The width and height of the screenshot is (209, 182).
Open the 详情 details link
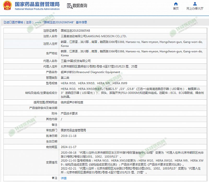[x=63, y=178]
